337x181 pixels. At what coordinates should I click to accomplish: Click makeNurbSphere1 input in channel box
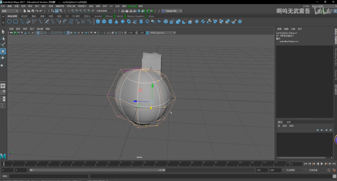tap(289, 41)
